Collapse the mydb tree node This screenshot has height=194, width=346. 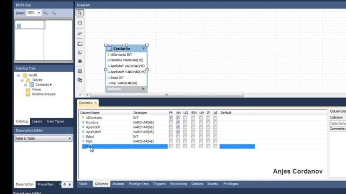pos(18,75)
